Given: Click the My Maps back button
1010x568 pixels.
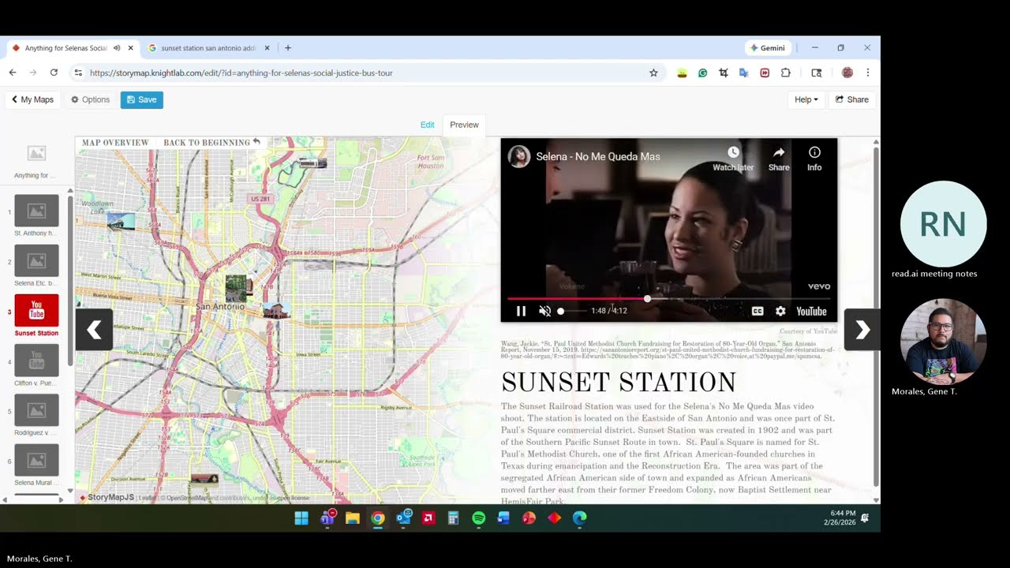Looking at the screenshot, I should [32, 99].
